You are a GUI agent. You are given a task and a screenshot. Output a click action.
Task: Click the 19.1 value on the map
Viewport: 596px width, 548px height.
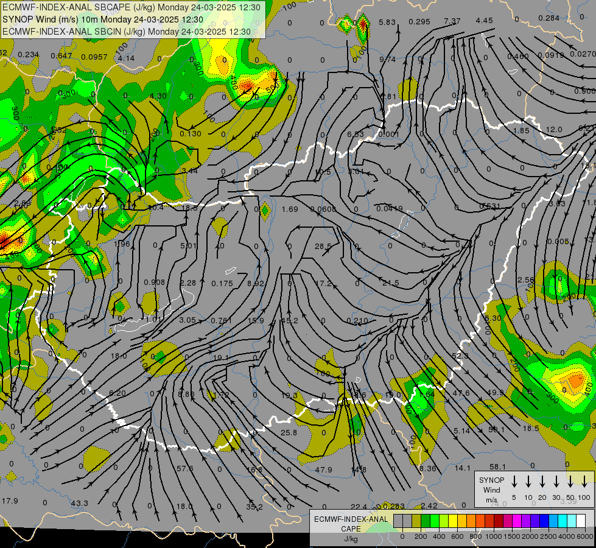221,358
